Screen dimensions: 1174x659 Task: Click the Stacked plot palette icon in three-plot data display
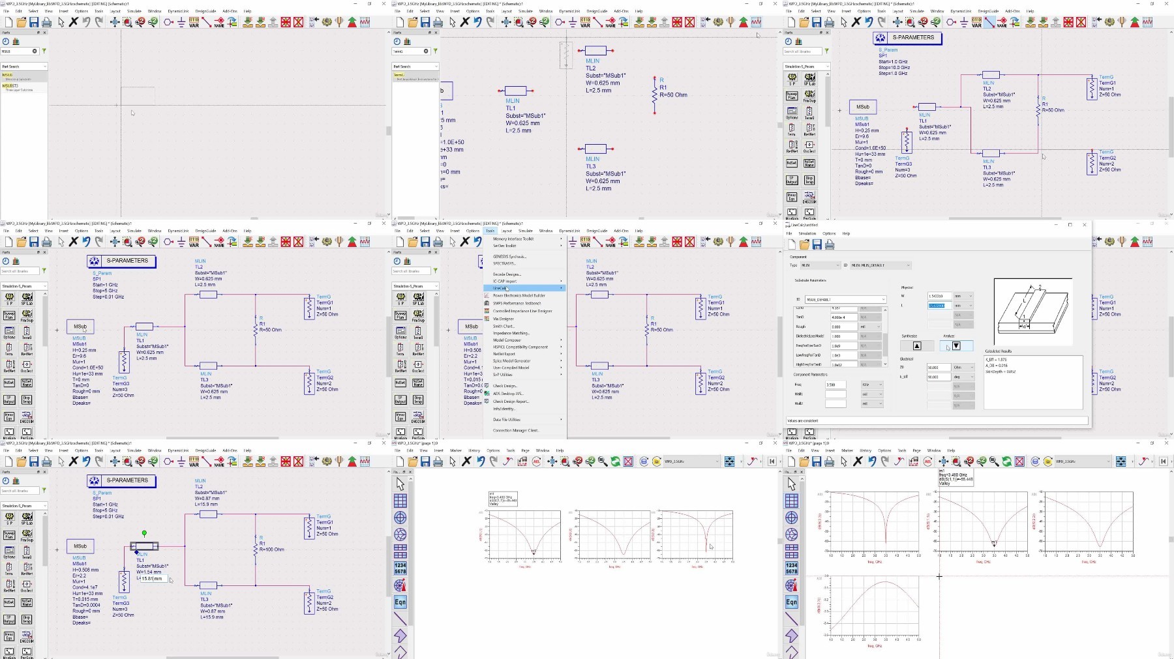click(400, 551)
